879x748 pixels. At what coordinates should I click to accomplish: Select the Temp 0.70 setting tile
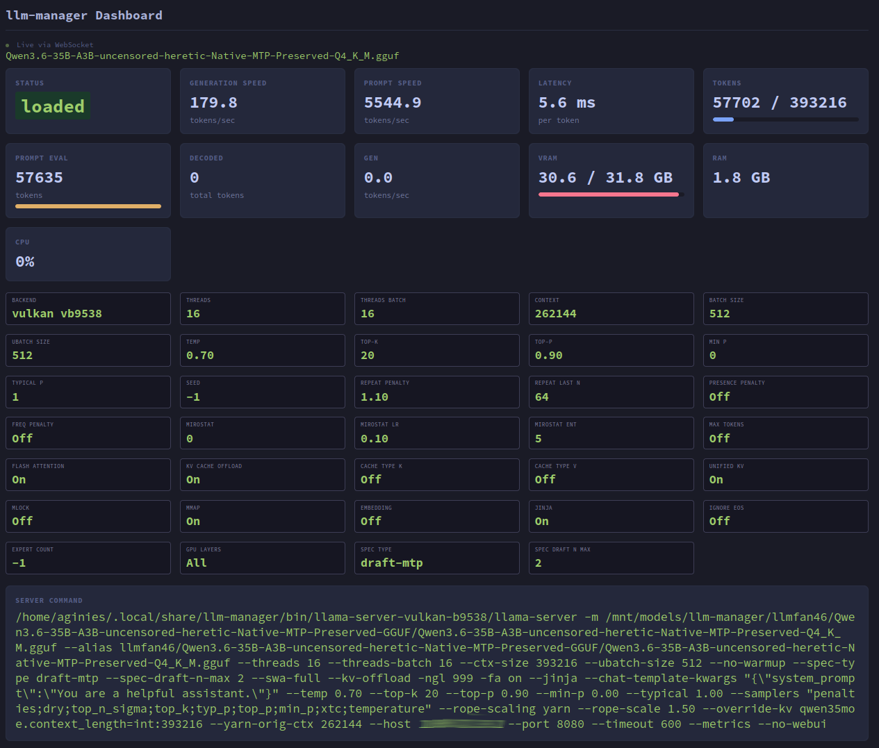point(263,350)
